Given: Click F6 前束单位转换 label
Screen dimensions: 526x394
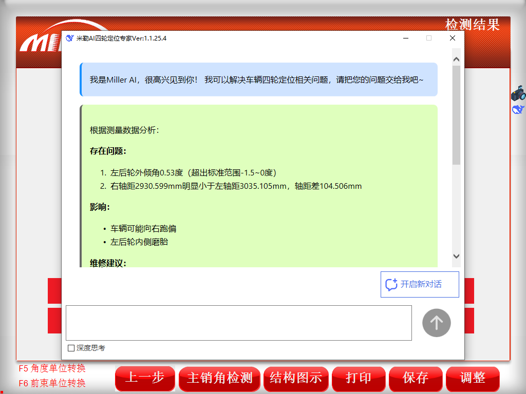Looking at the screenshot, I should pyautogui.click(x=52, y=383).
